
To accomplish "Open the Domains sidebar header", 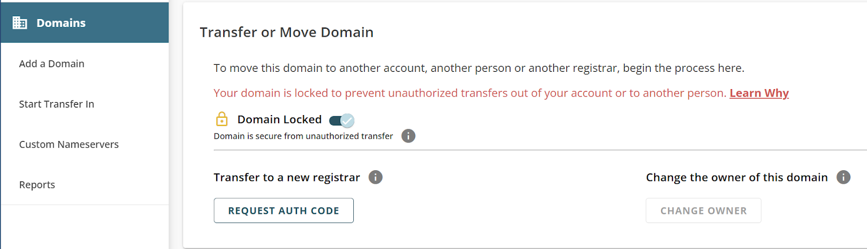I will [x=61, y=23].
